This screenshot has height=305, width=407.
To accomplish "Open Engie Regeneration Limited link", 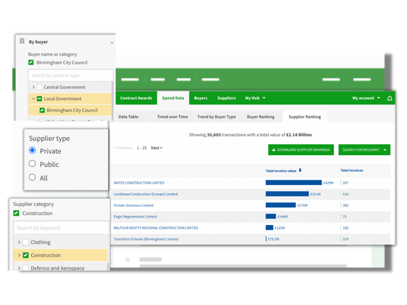I will point(135,217).
